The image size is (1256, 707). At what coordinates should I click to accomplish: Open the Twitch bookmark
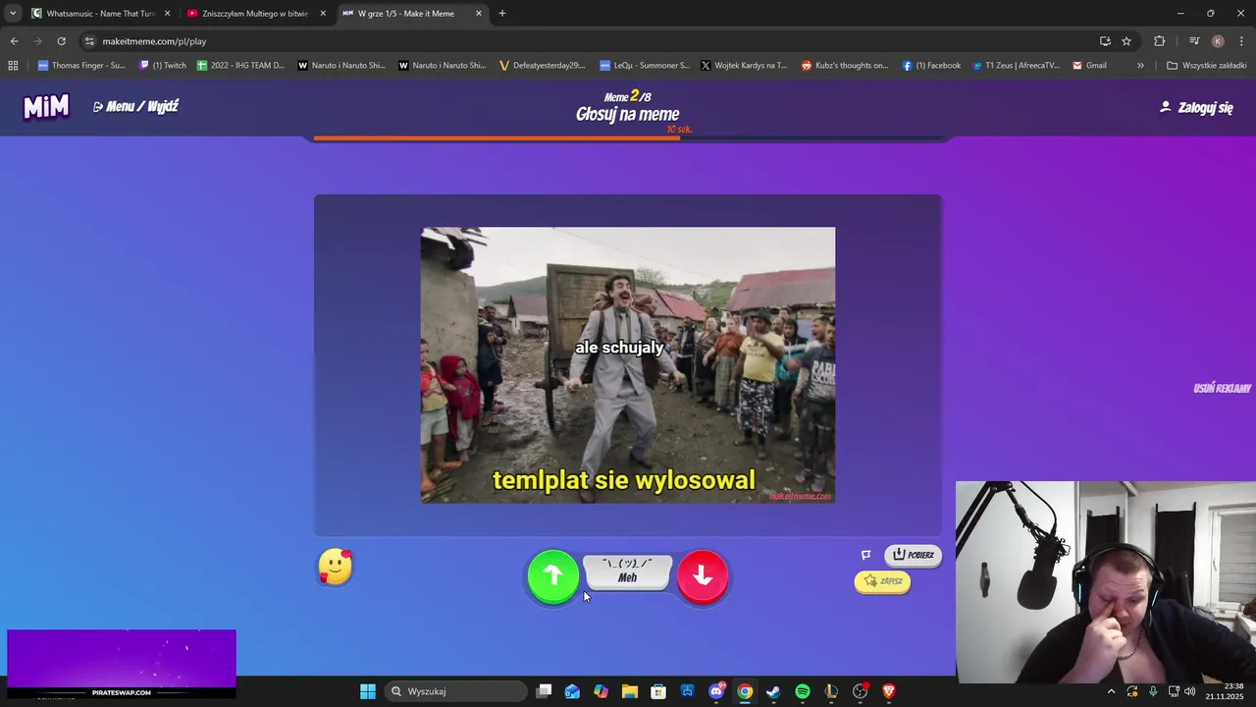pos(163,66)
